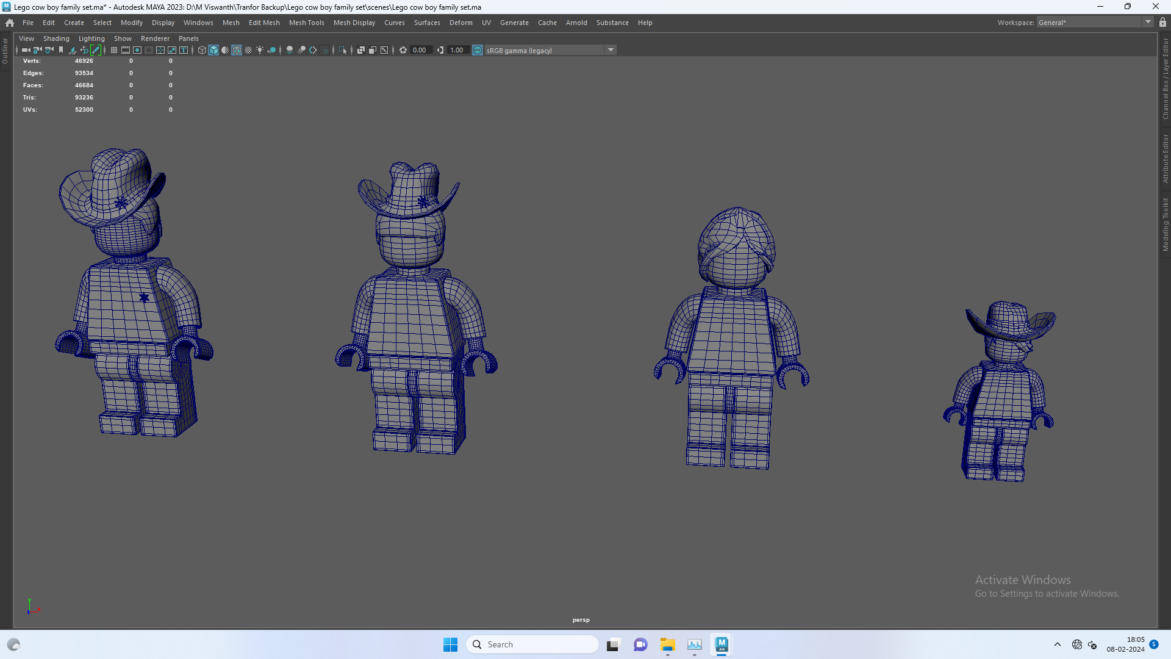The image size is (1171, 659).
Task: Click the exposure value field 0.00
Action: coord(421,50)
